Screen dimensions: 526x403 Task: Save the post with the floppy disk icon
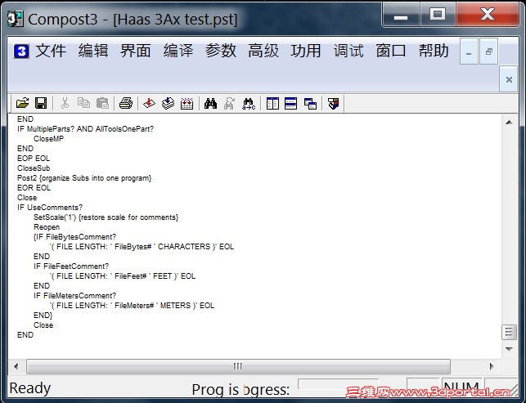(41, 103)
